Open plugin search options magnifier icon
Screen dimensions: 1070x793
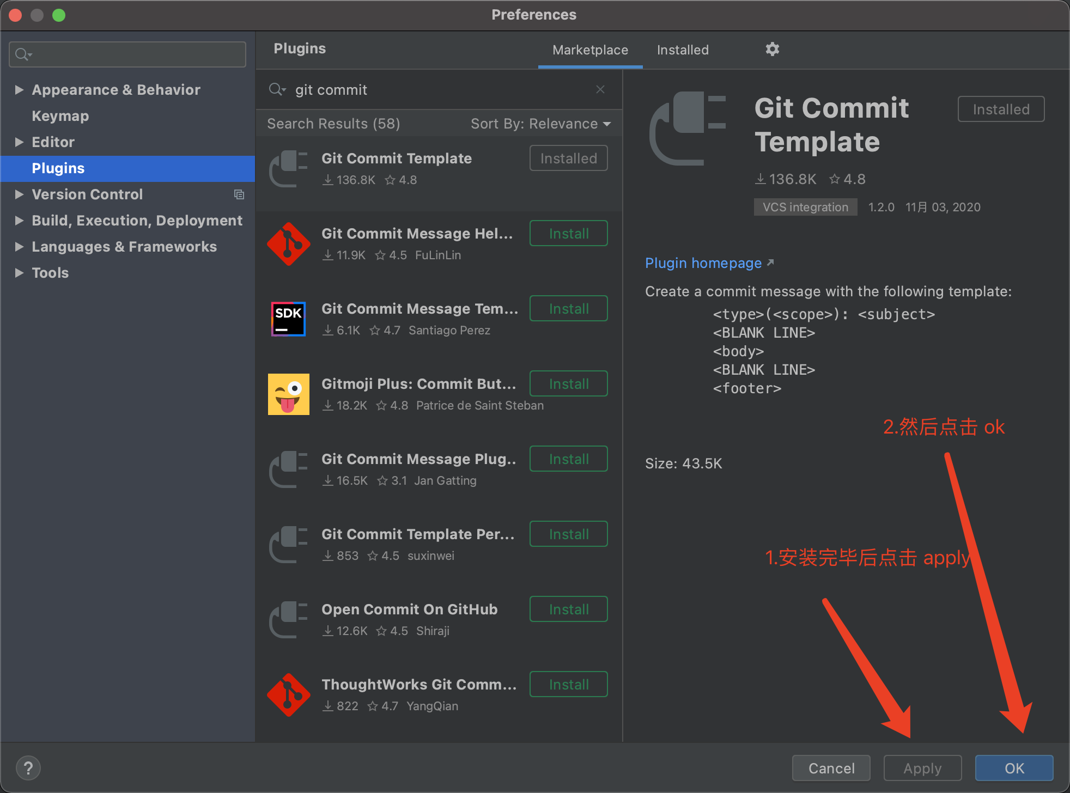(277, 89)
